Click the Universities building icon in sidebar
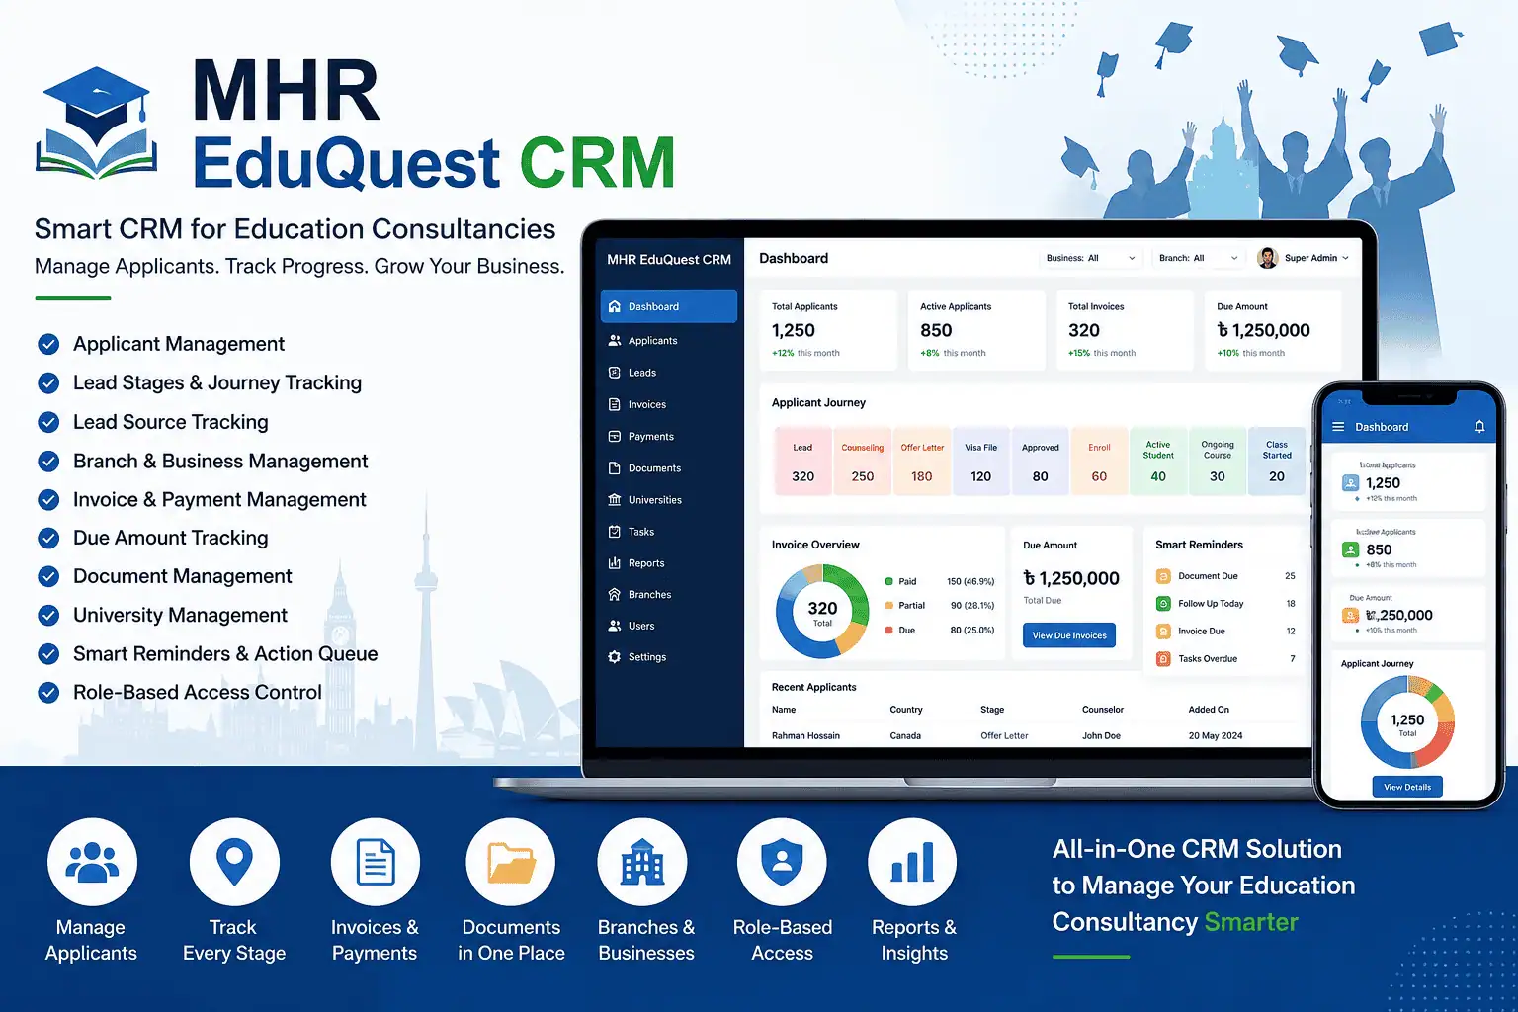Image resolution: width=1518 pixels, height=1012 pixels. (615, 499)
